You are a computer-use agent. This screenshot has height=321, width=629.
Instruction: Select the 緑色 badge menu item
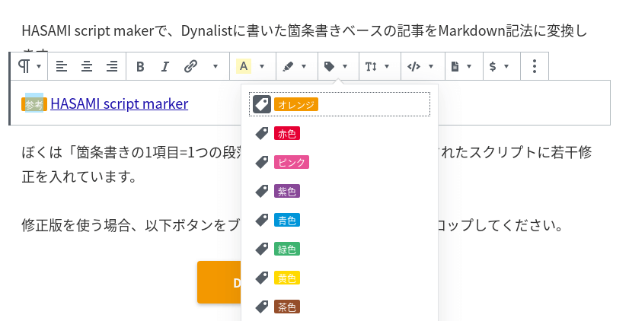(340, 249)
